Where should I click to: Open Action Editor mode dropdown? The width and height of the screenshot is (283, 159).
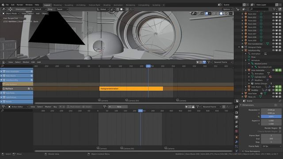tap(19, 107)
